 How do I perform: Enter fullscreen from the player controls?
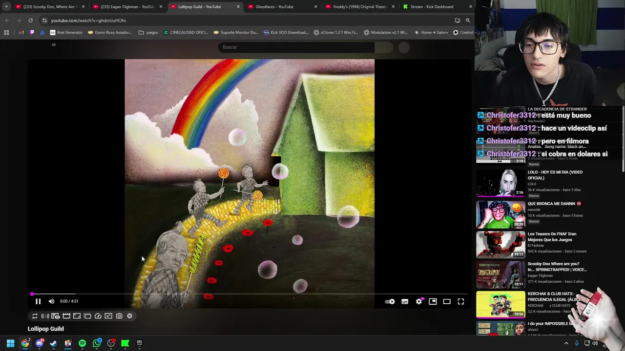(x=461, y=302)
